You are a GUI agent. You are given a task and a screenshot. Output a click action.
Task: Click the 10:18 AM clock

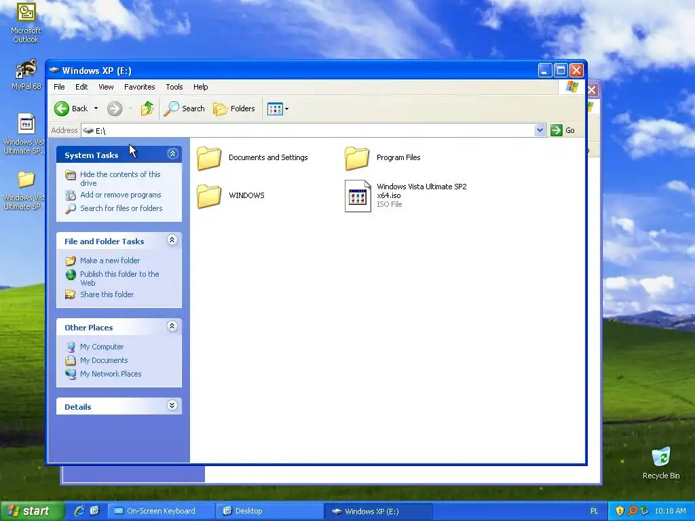pyautogui.click(x=670, y=511)
